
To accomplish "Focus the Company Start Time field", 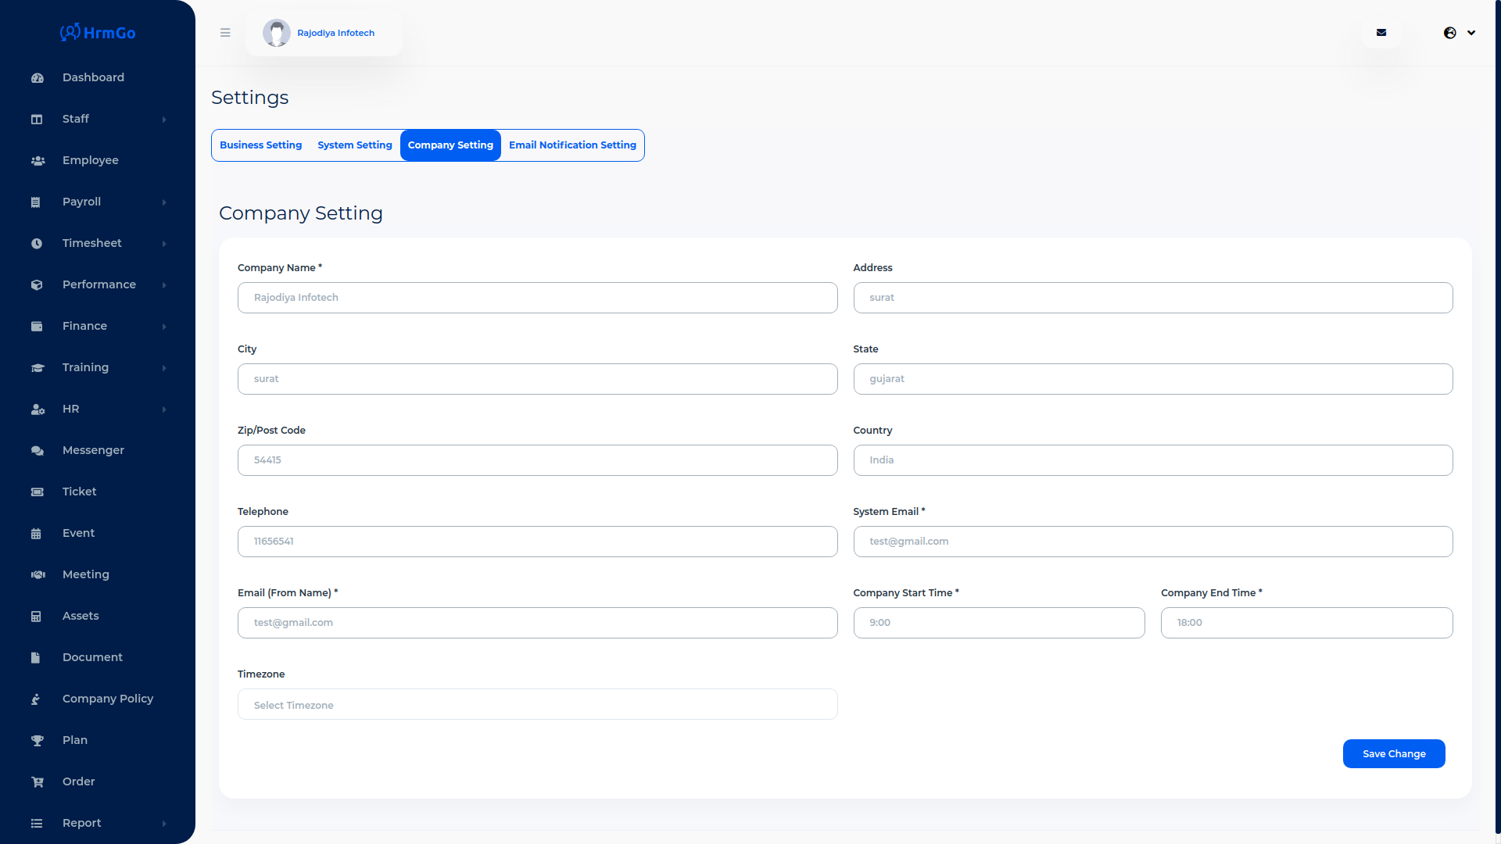I will pyautogui.click(x=998, y=623).
